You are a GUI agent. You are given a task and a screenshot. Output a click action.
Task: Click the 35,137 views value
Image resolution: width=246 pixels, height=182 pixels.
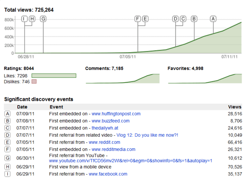click(235, 174)
